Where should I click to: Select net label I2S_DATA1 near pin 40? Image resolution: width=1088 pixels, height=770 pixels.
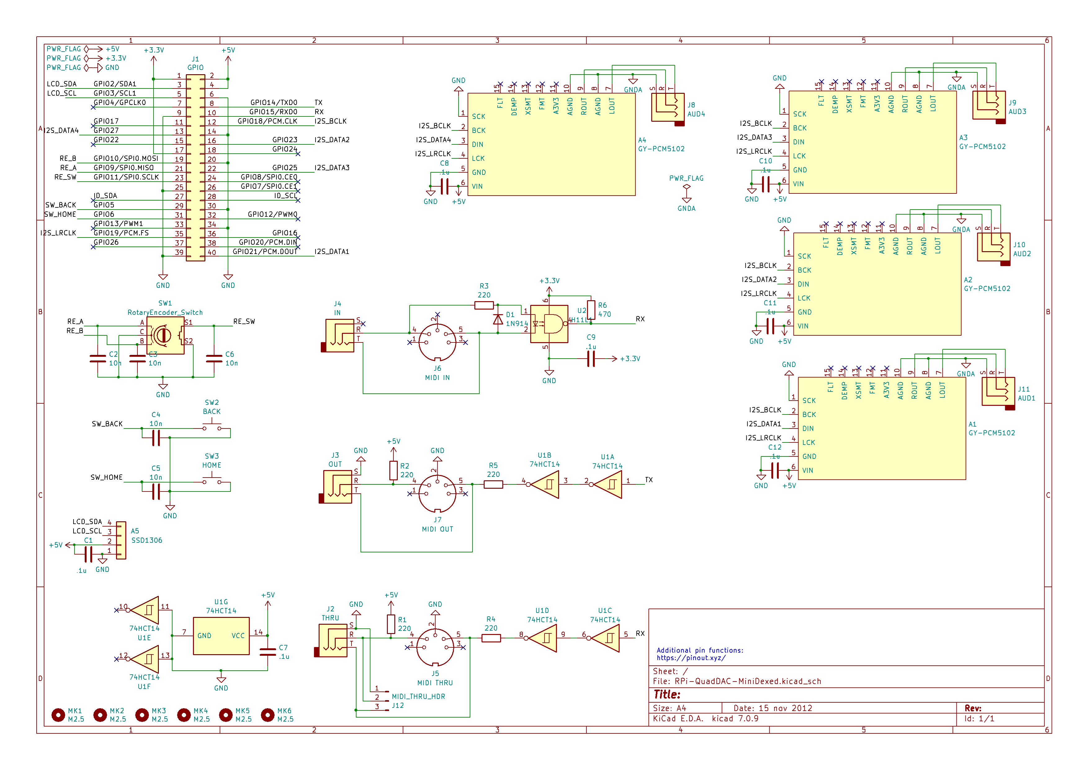pyautogui.click(x=332, y=252)
